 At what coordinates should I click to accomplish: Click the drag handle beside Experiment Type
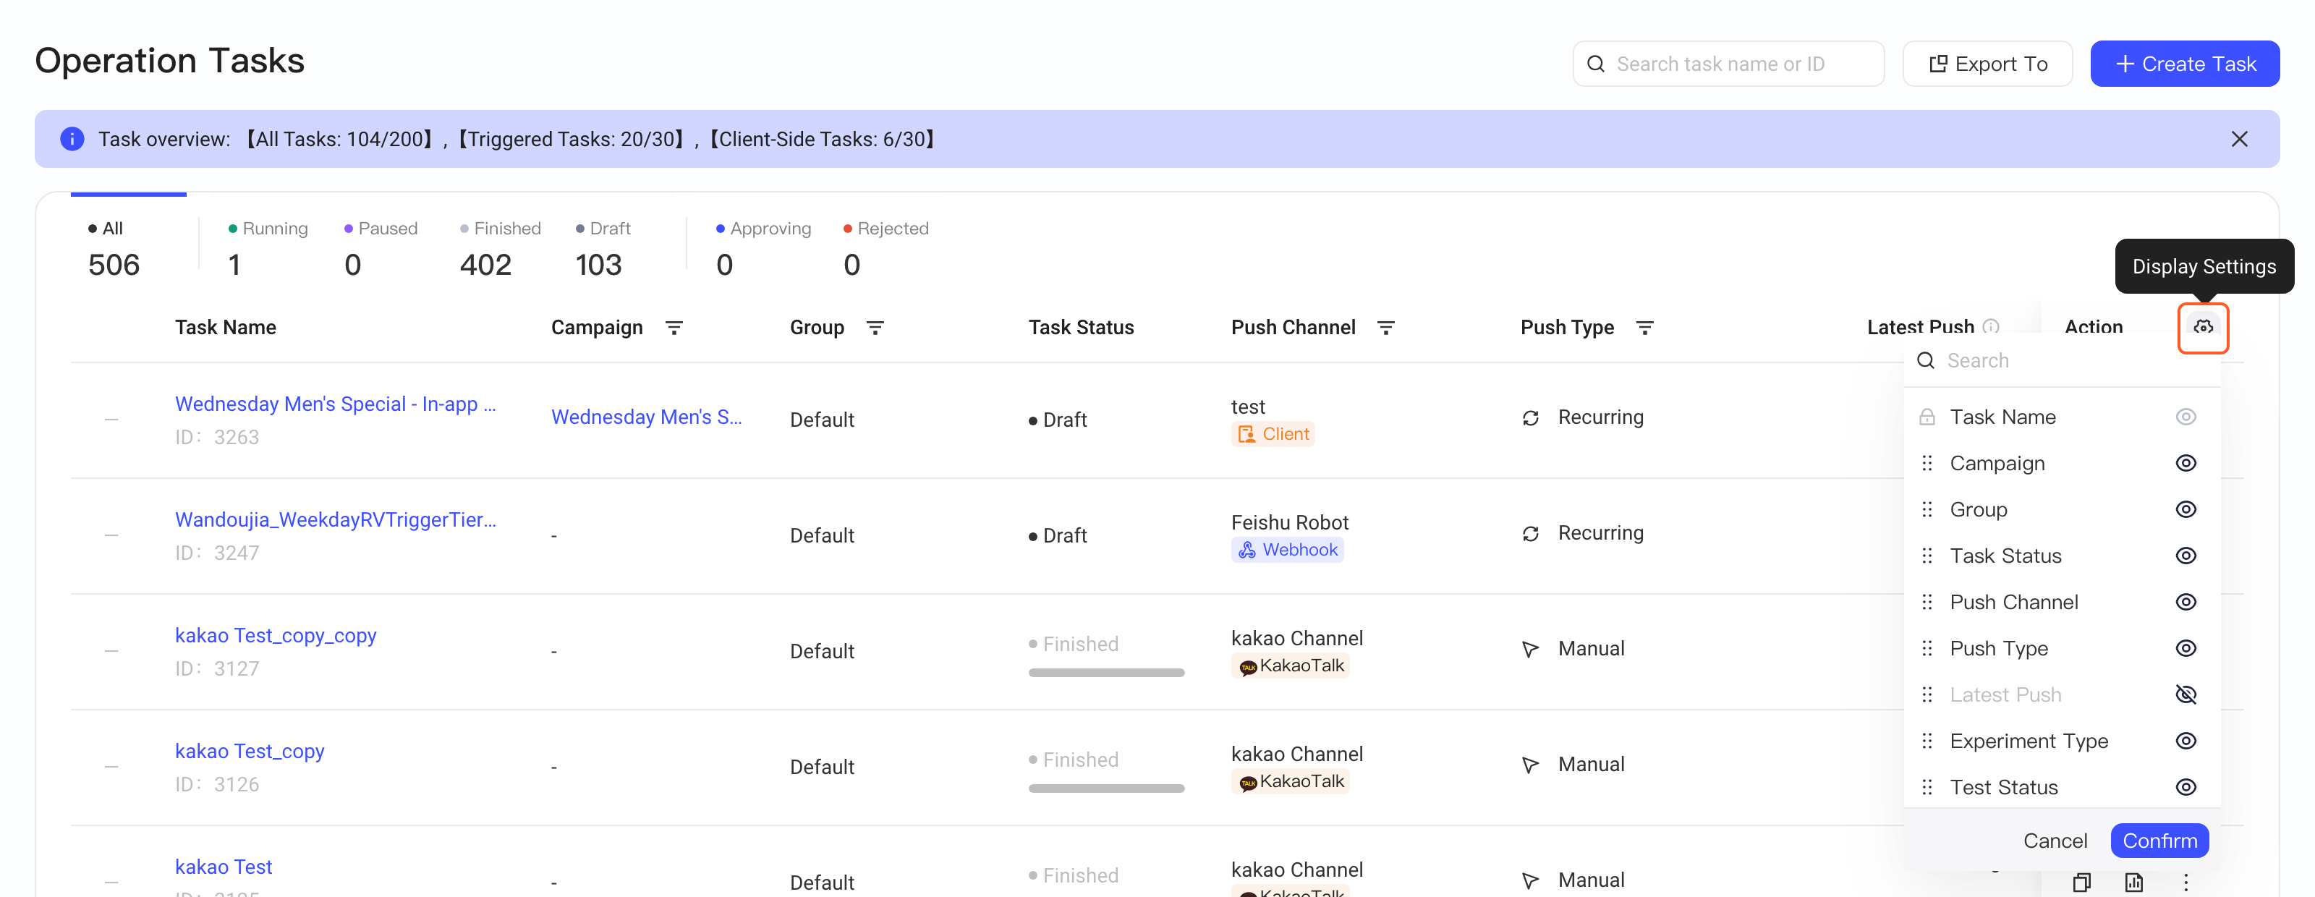1927,741
